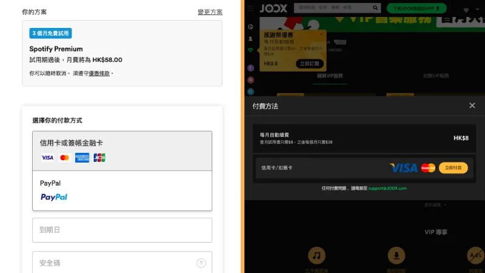The width and height of the screenshot is (485, 273).
Task: Click the diamond VIP icon in JOOX header
Action: click(466, 10)
